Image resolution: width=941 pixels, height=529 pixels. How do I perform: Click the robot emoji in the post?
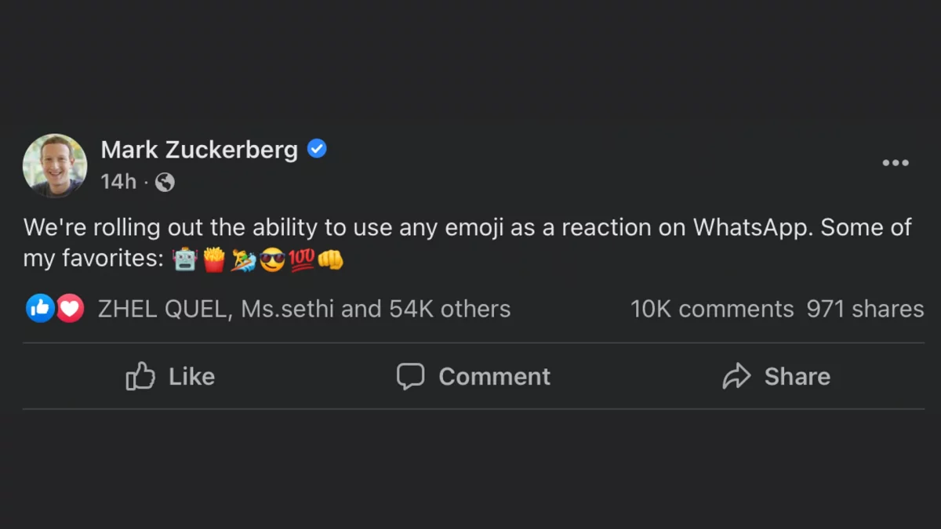pyautogui.click(x=184, y=259)
